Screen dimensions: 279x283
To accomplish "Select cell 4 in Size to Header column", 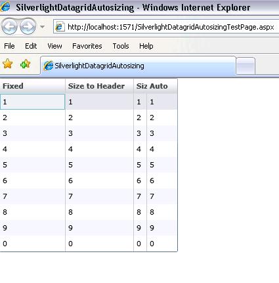I will point(99,149).
